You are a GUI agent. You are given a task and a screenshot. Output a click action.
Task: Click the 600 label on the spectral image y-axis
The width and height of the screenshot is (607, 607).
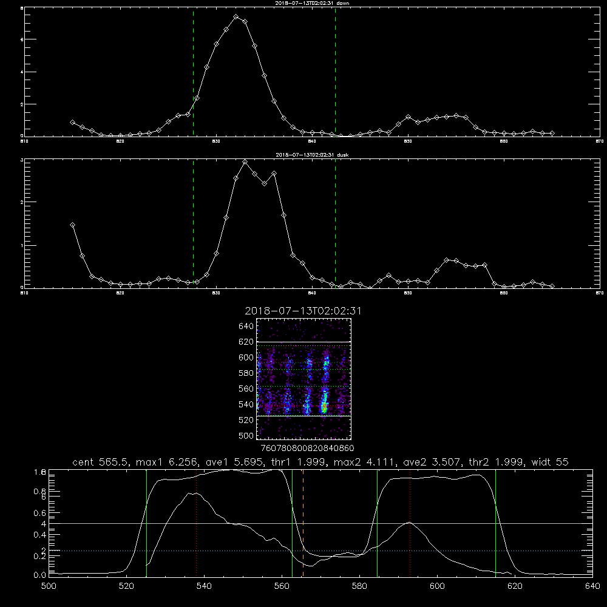click(246, 358)
